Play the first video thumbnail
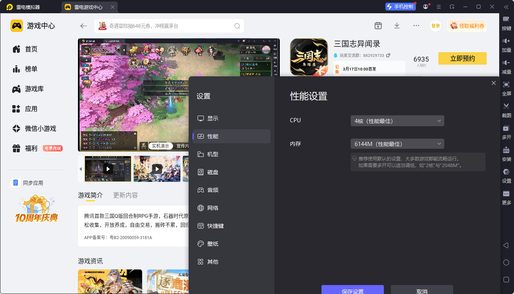The image size is (514, 294). (x=108, y=169)
